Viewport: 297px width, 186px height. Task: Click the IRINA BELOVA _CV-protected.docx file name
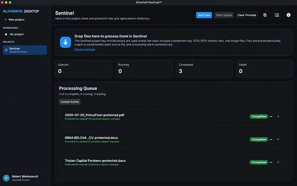[x=91, y=138]
